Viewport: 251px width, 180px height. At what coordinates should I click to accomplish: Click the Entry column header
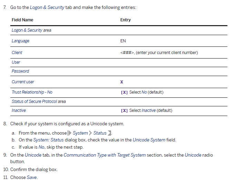(x=125, y=20)
